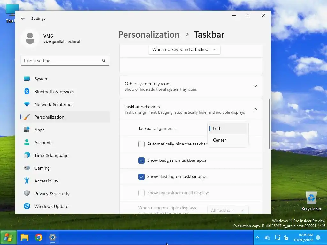
Task: Open Windows Update settings page
Action: click(65, 206)
